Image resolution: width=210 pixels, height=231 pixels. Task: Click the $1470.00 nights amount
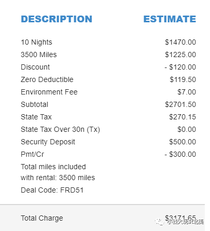click(x=180, y=42)
